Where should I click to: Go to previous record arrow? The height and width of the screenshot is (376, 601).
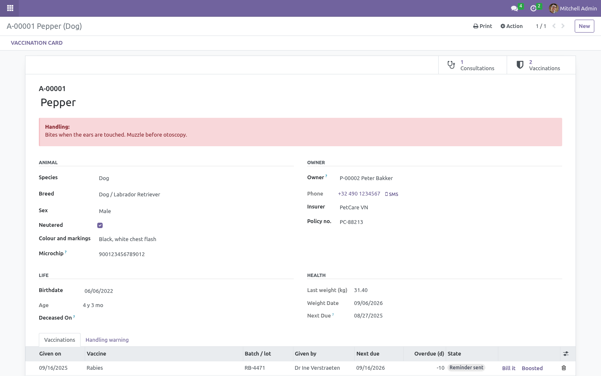tap(554, 26)
